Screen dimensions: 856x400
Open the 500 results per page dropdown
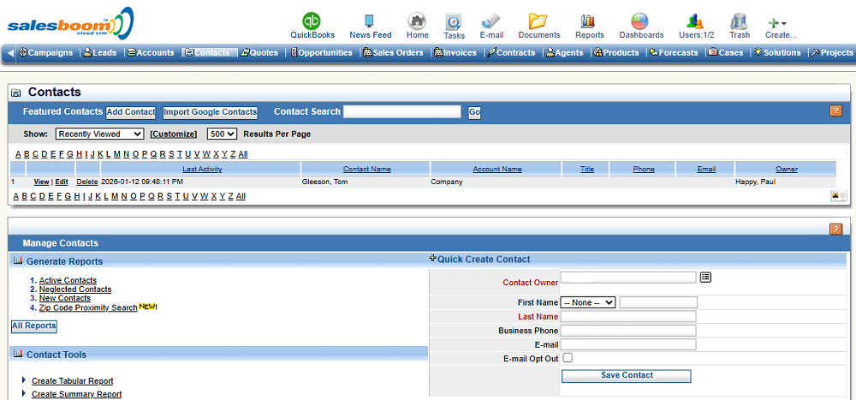pyautogui.click(x=222, y=134)
